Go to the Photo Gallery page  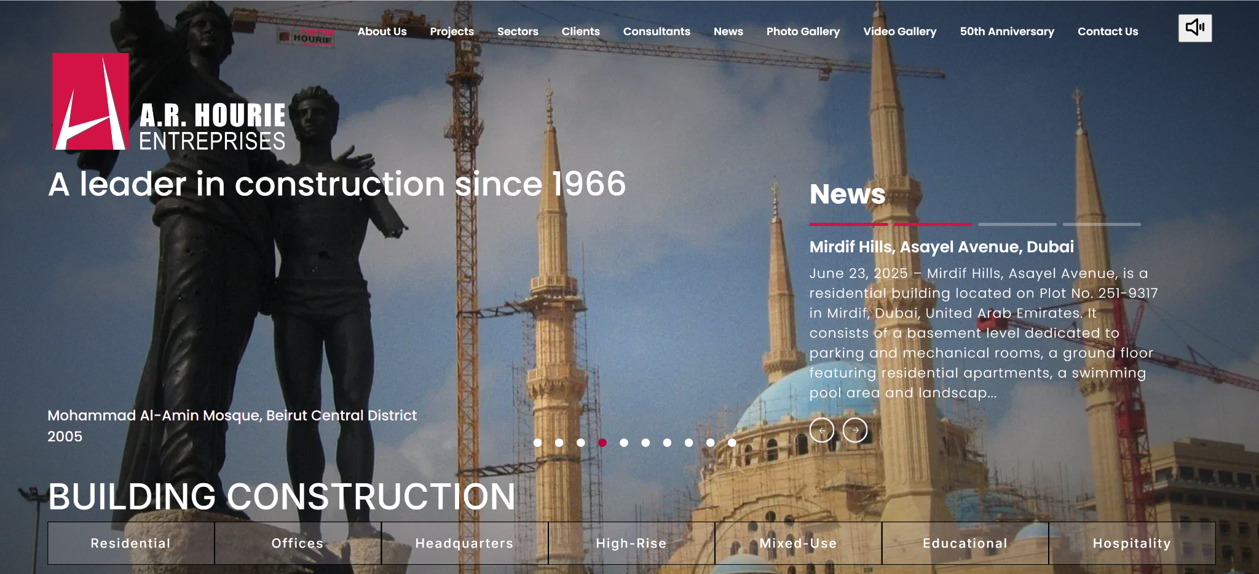803,31
